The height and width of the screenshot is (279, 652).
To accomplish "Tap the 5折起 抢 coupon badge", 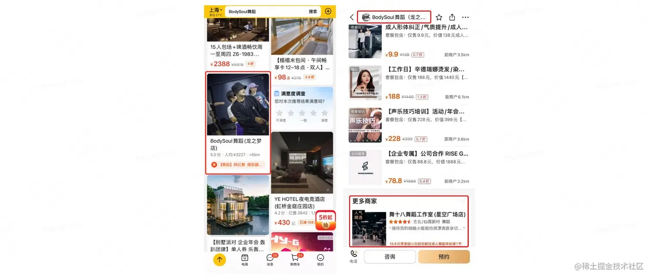I will (326, 221).
